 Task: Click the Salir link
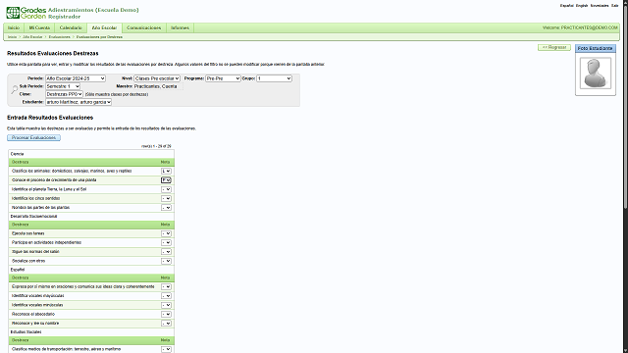(615, 6)
